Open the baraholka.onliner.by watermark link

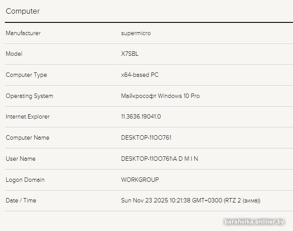click(254, 222)
